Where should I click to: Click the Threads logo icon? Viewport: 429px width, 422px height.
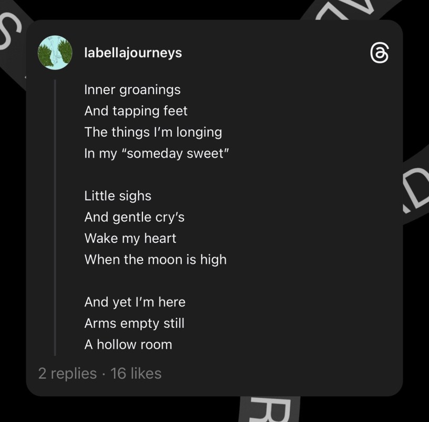[380, 53]
